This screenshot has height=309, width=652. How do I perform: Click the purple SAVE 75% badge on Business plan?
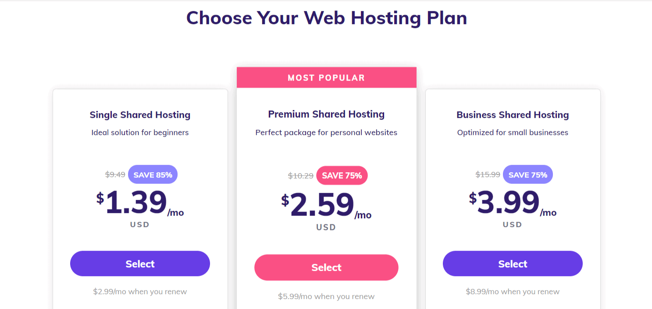click(x=528, y=174)
